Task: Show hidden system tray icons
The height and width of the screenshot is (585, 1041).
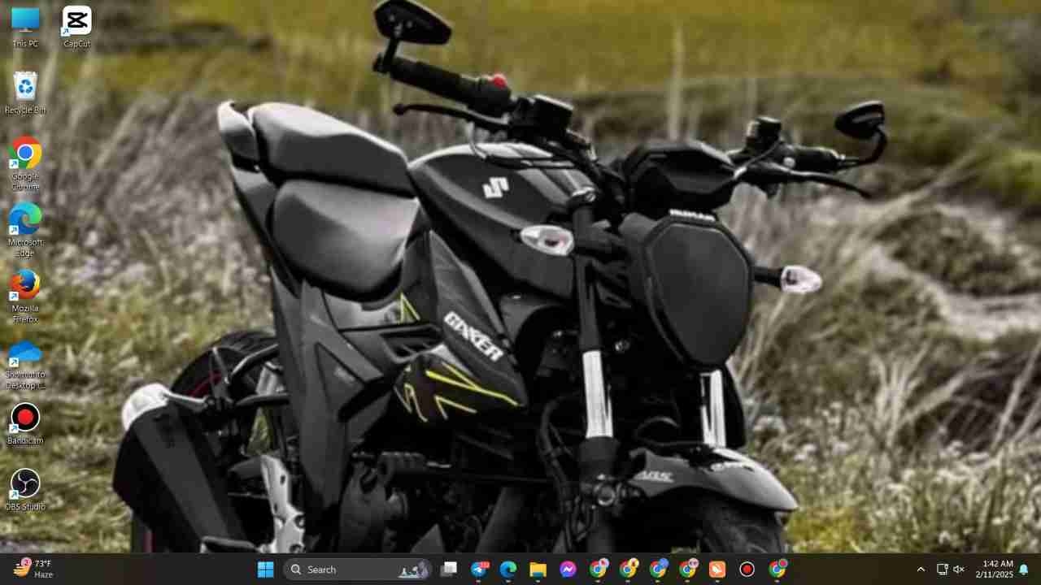Action: click(x=921, y=570)
